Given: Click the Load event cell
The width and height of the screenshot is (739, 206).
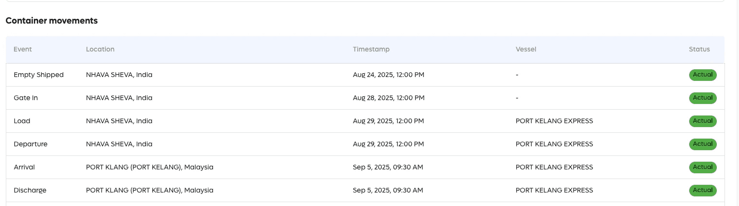Looking at the screenshot, I should 22,121.
